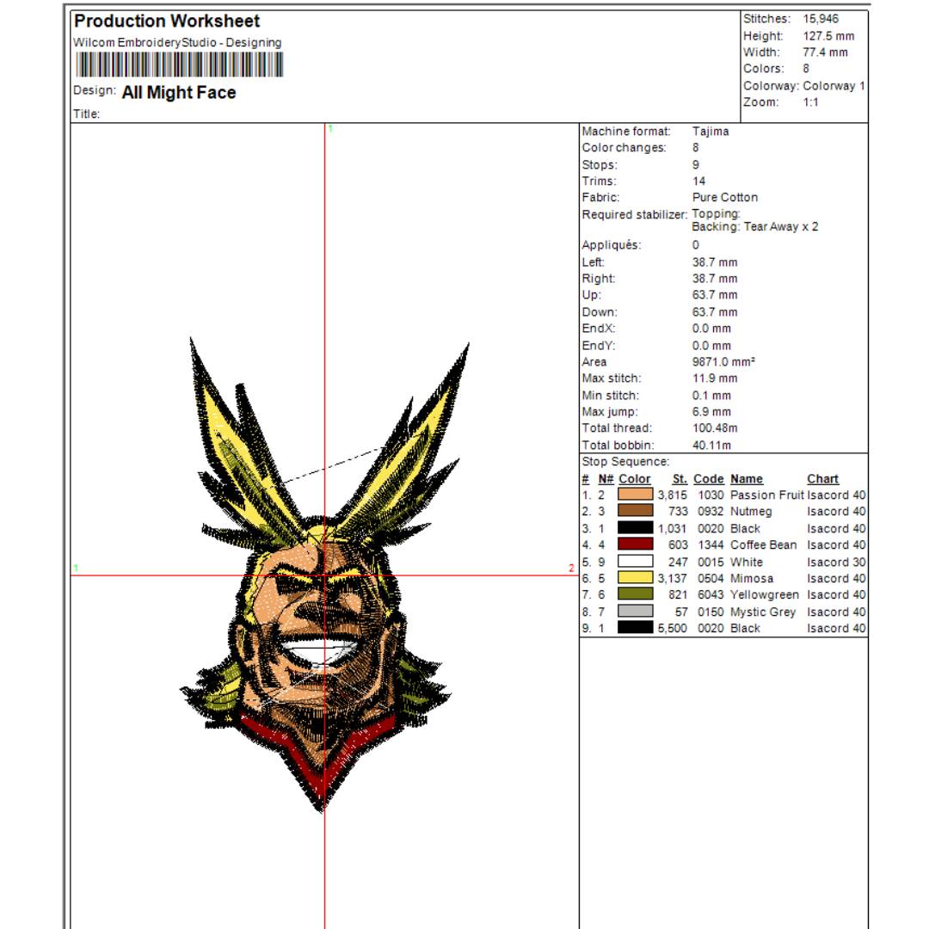This screenshot has height=929, width=929.
Task: Click the 'Name' column header
Action: (x=747, y=479)
